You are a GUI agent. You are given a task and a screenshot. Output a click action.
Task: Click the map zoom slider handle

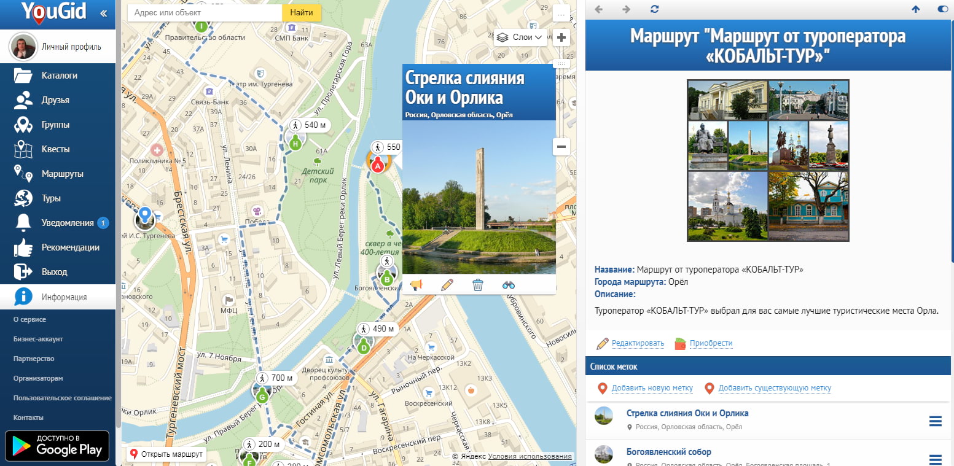pos(561,63)
